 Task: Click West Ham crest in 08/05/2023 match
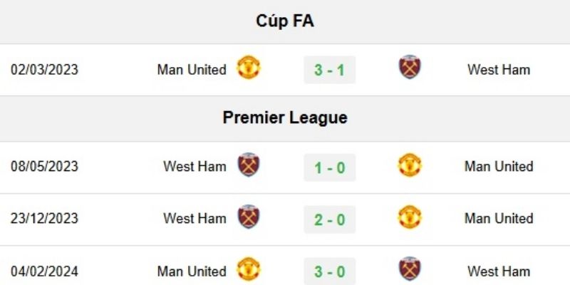click(x=249, y=165)
